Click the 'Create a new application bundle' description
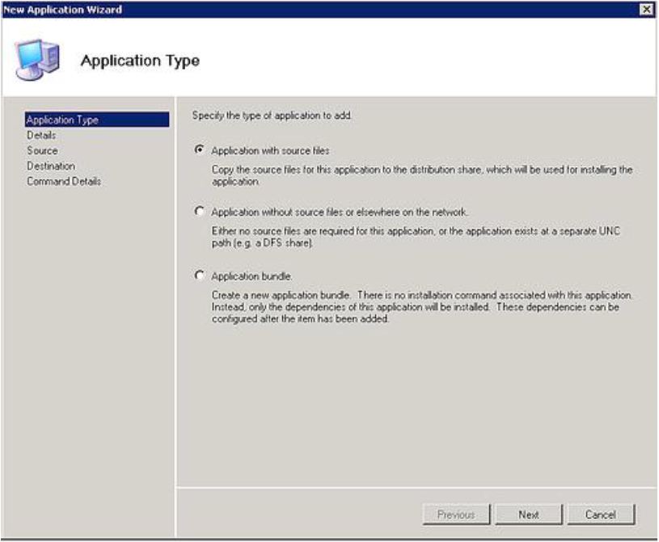 pos(421,307)
